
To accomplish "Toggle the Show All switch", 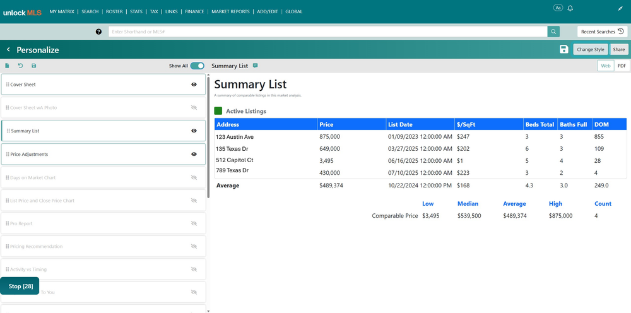I will tap(197, 66).
